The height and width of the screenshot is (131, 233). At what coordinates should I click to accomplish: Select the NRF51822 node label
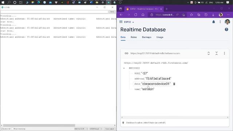click(134, 68)
